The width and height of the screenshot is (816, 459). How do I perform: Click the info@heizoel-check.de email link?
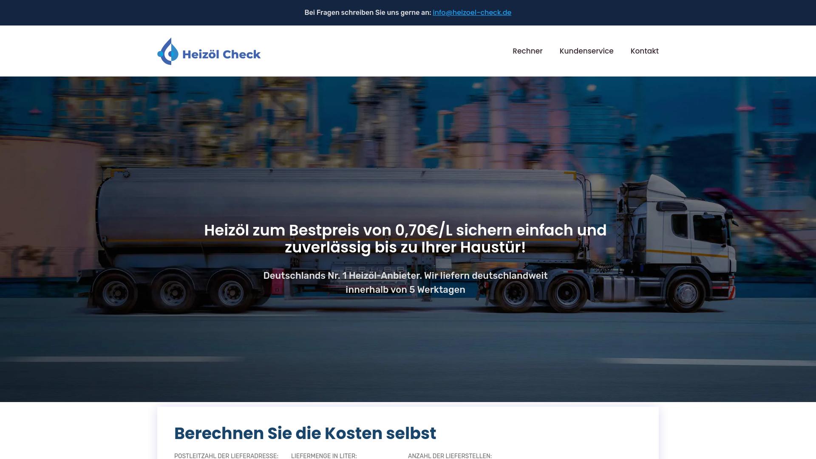pyautogui.click(x=472, y=13)
